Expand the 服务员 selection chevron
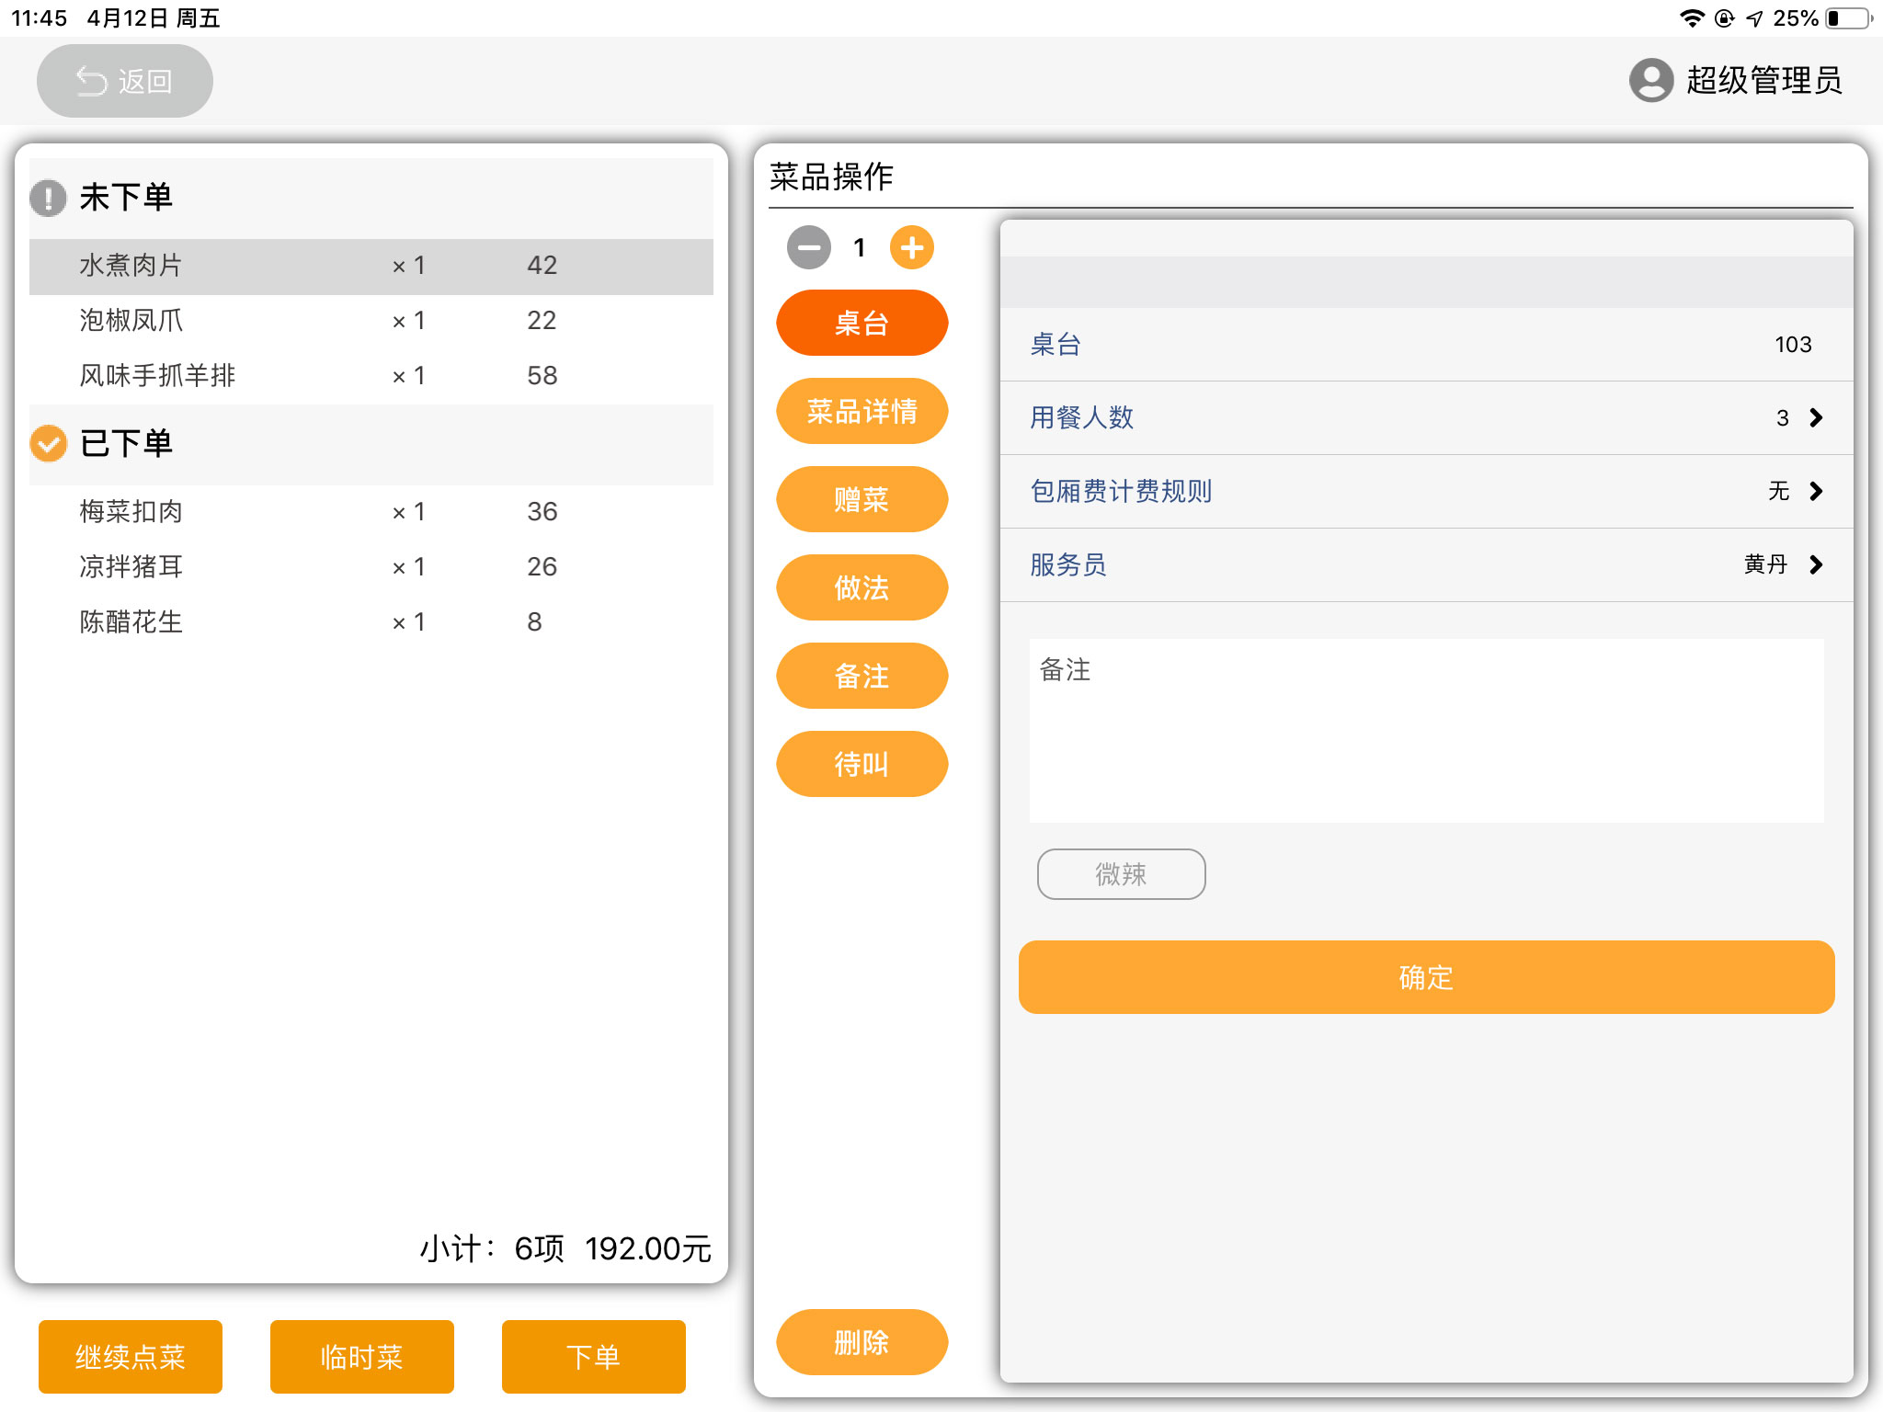 click(1815, 564)
